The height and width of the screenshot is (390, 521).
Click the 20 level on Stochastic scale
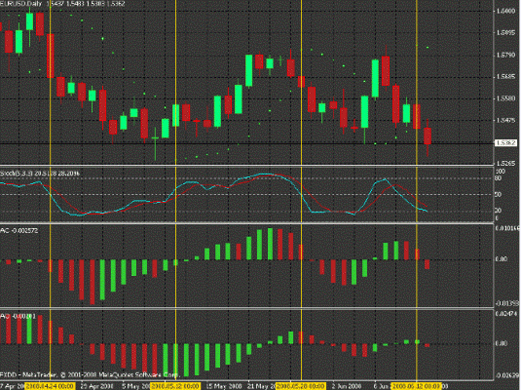click(x=498, y=211)
